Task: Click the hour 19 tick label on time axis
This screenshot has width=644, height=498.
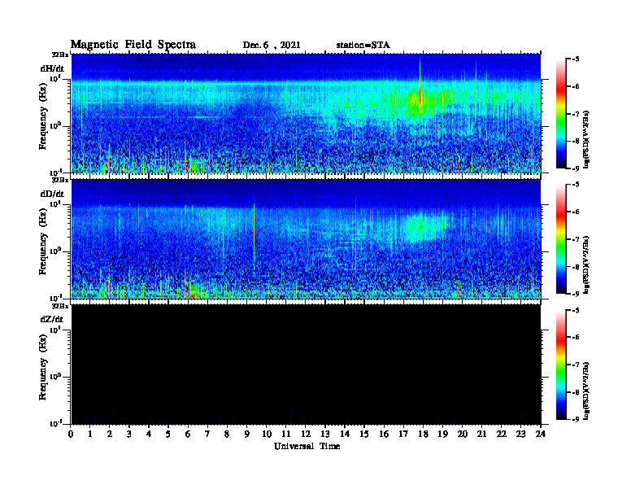Action: [442, 434]
